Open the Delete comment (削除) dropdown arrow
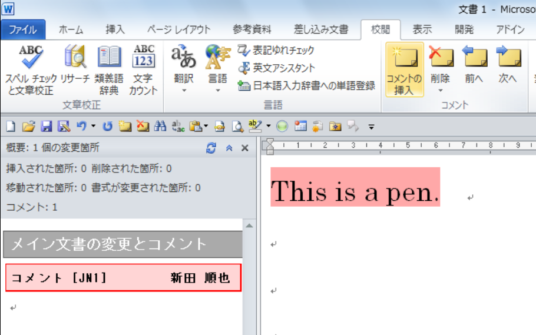The image size is (536, 335). (x=440, y=90)
